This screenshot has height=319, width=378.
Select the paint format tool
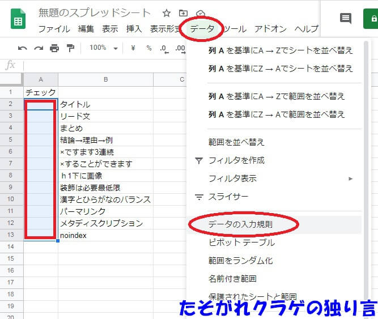[x=70, y=48]
